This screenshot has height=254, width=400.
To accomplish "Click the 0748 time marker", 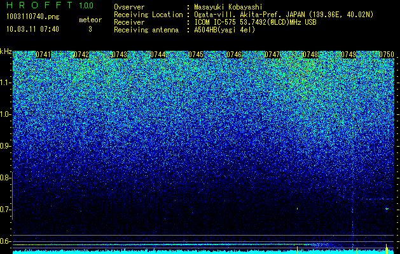I will pyautogui.click(x=310, y=55).
